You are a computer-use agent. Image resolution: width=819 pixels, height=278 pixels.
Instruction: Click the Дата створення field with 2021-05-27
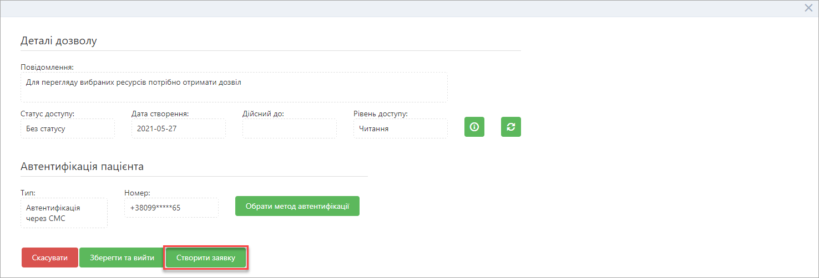coord(178,128)
